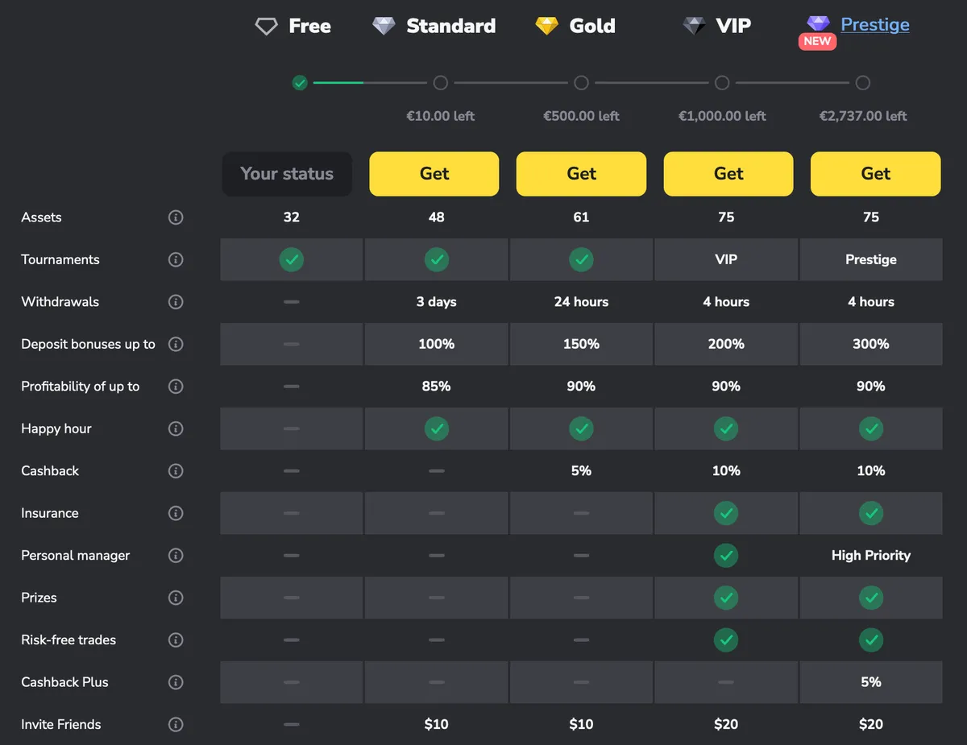
Task: Click the 61 assets value
Action: [581, 217]
